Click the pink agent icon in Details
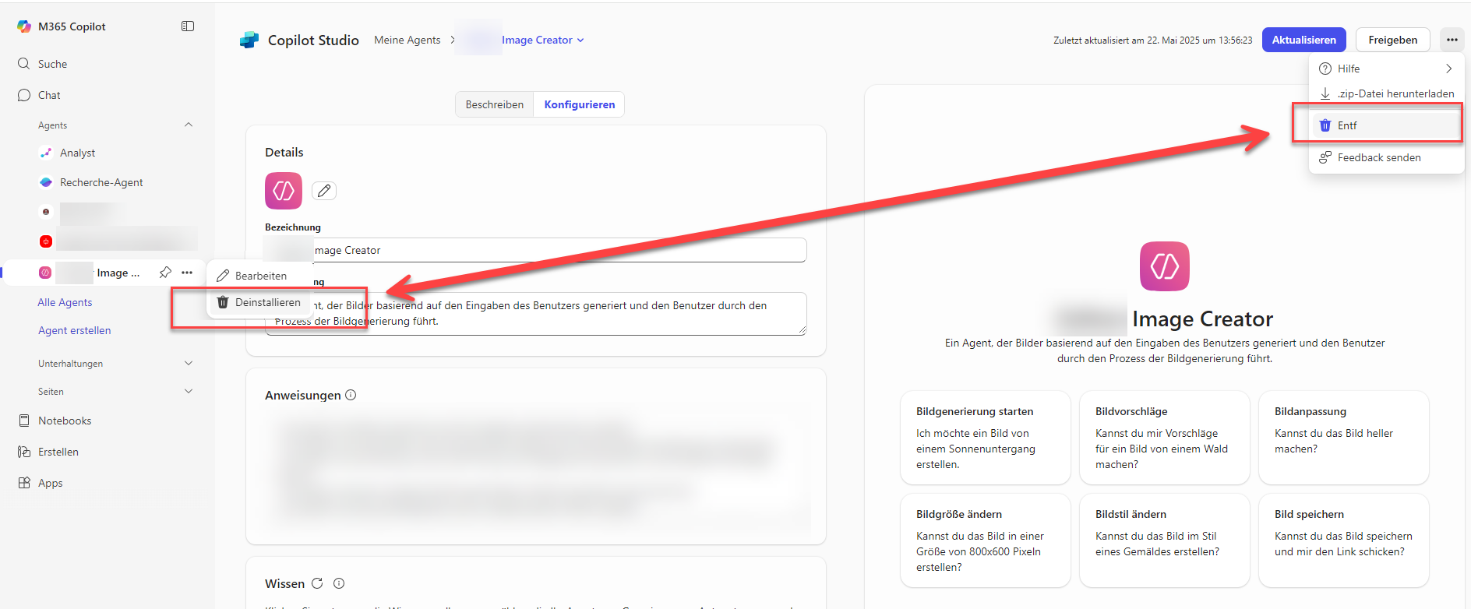Screen dimensions: 1471x609 [x=284, y=191]
